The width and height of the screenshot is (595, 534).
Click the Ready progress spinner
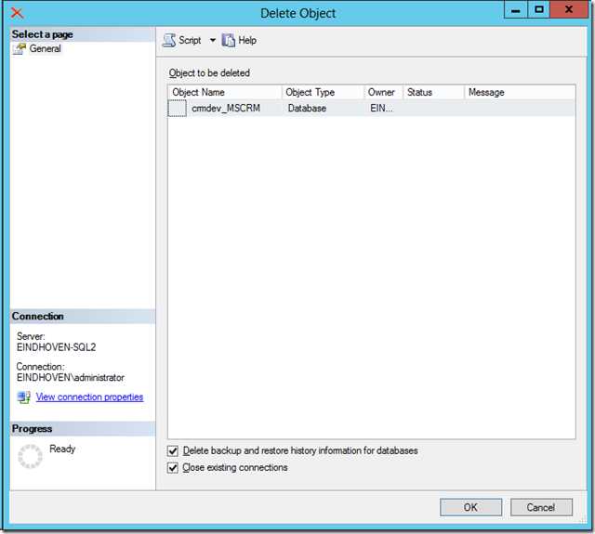30,456
